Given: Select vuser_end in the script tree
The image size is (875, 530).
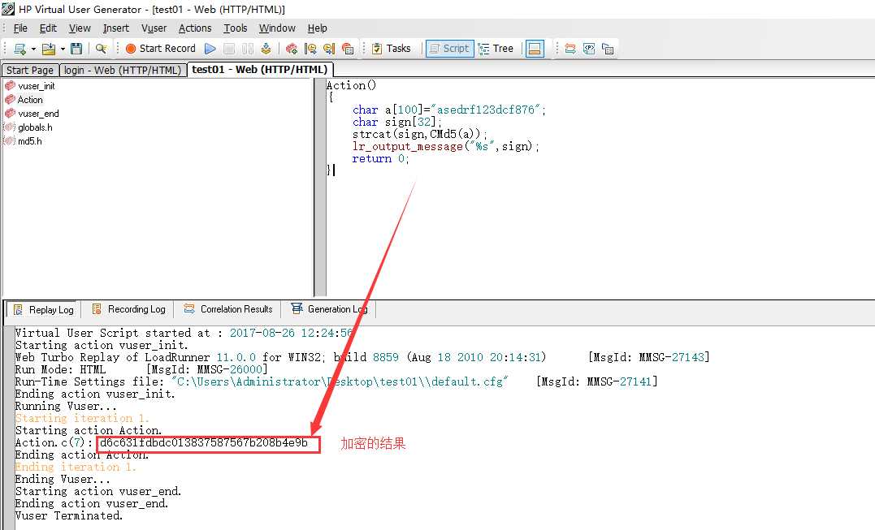Looking at the screenshot, I should [x=38, y=114].
